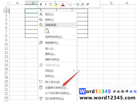Apply the yellow fill color bucket
The height and width of the screenshot is (102, 138).
coord(56,4)
